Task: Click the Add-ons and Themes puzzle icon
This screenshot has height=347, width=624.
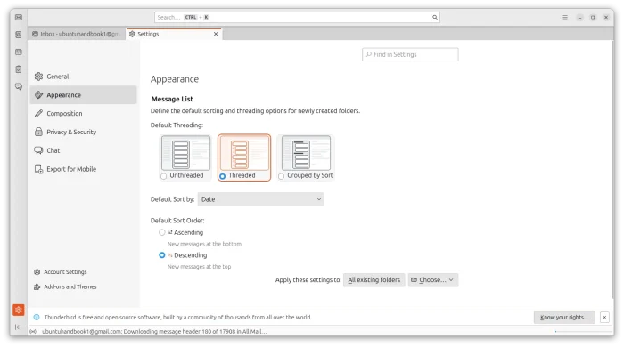Action: 37,286
